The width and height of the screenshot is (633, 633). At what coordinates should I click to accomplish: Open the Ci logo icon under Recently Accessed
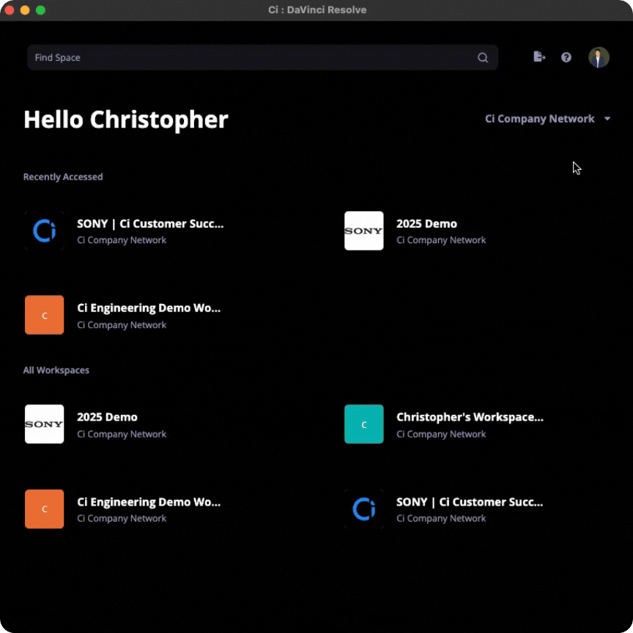[45, 231]
